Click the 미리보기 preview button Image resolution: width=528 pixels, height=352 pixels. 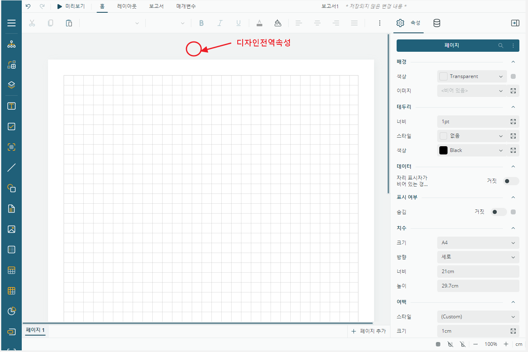click(71, 6)
